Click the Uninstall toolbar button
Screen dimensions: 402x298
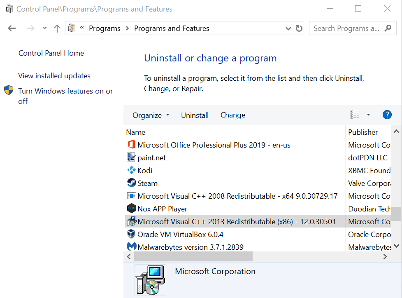pos(195,115)
